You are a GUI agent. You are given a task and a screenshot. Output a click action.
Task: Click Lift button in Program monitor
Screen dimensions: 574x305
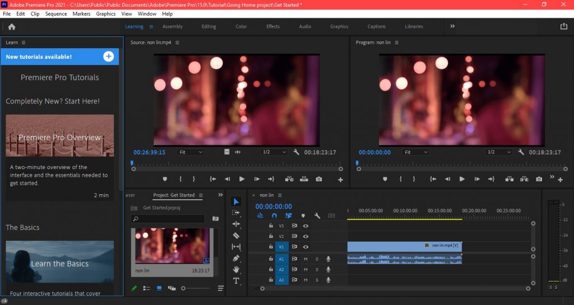[509, 179]
